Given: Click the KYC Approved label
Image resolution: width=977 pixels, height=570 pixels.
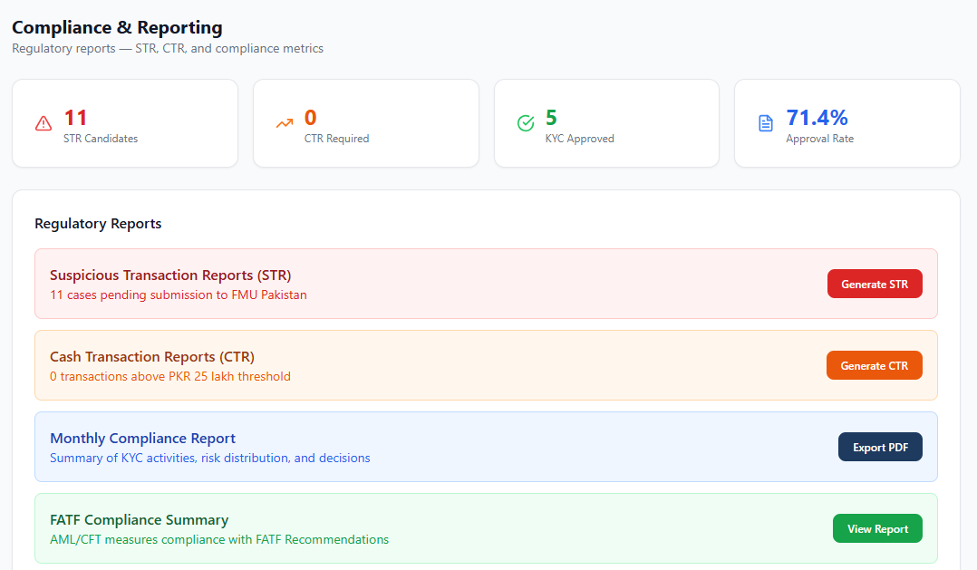Looking at the screenshot, I should [579, 139].
